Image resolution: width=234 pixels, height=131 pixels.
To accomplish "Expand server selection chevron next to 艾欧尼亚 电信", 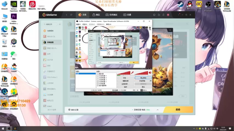I will coord(158,110).
